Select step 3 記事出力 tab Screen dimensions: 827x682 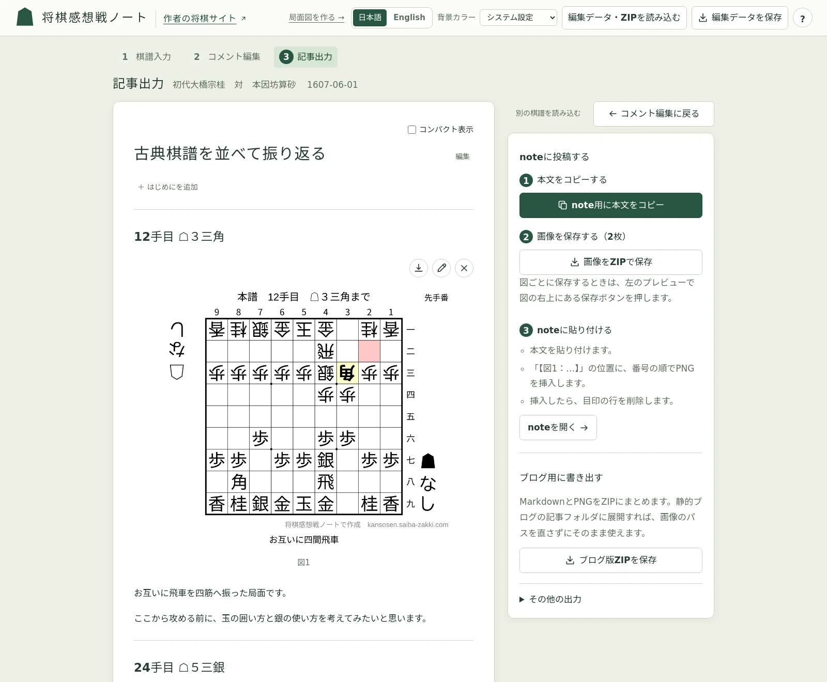tap(305, 57)
